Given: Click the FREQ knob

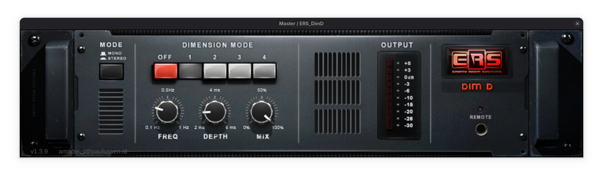Looking at the screenshot, I should coord(167,112).
